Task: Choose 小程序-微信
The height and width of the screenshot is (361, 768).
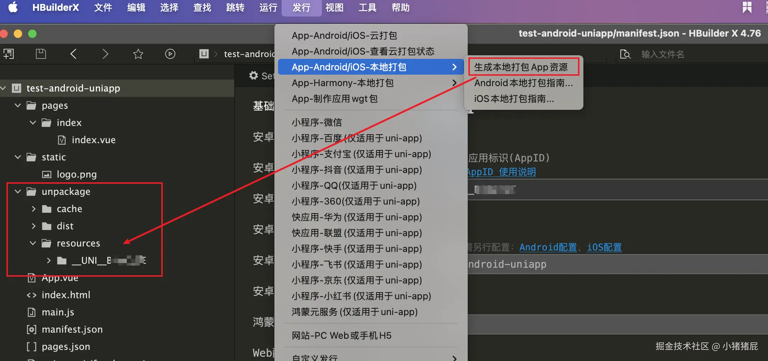Action: pos(371,122)
